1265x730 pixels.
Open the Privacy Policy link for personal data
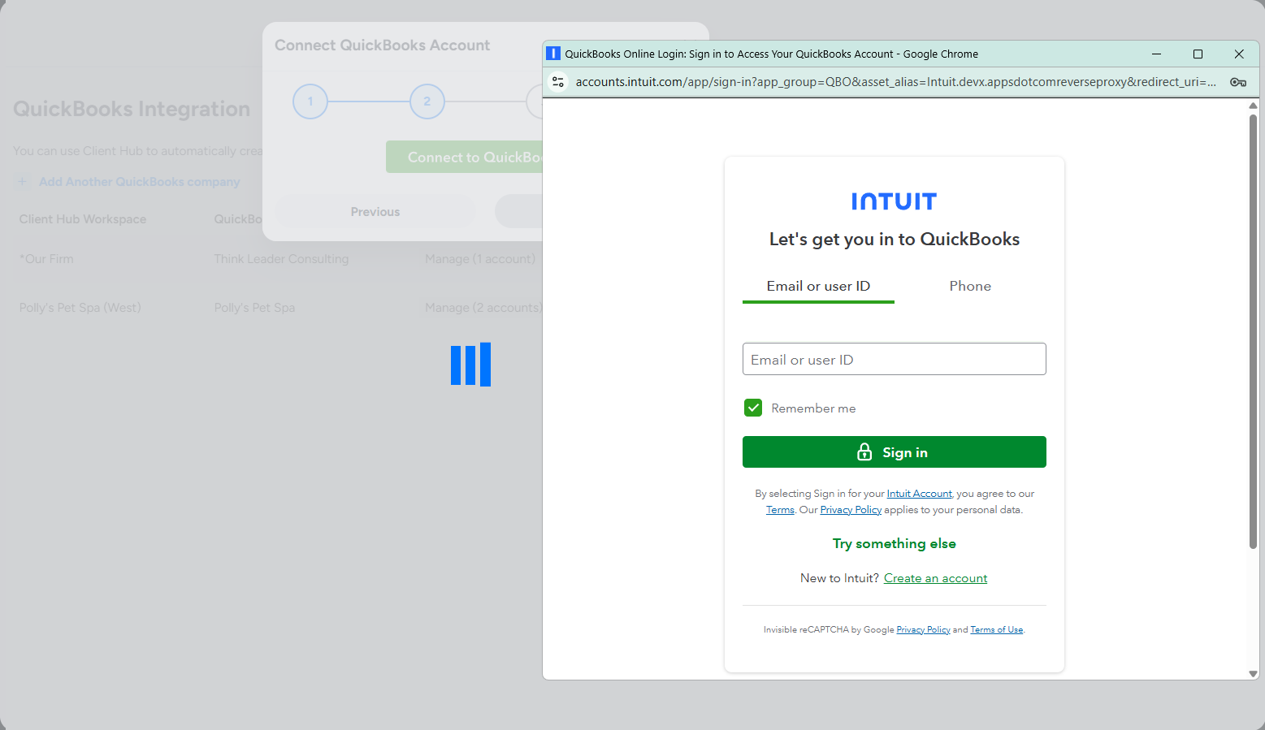click(x=851, y=510)
